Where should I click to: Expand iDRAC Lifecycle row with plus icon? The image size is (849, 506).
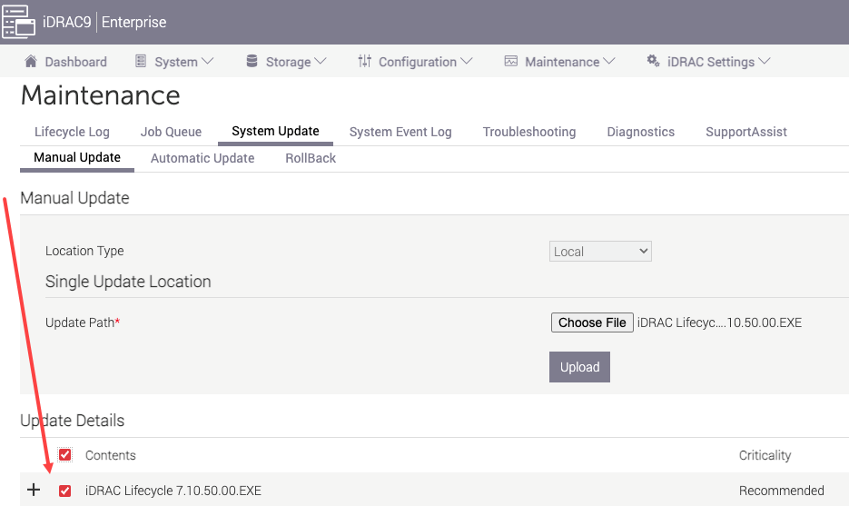point(34,491)
